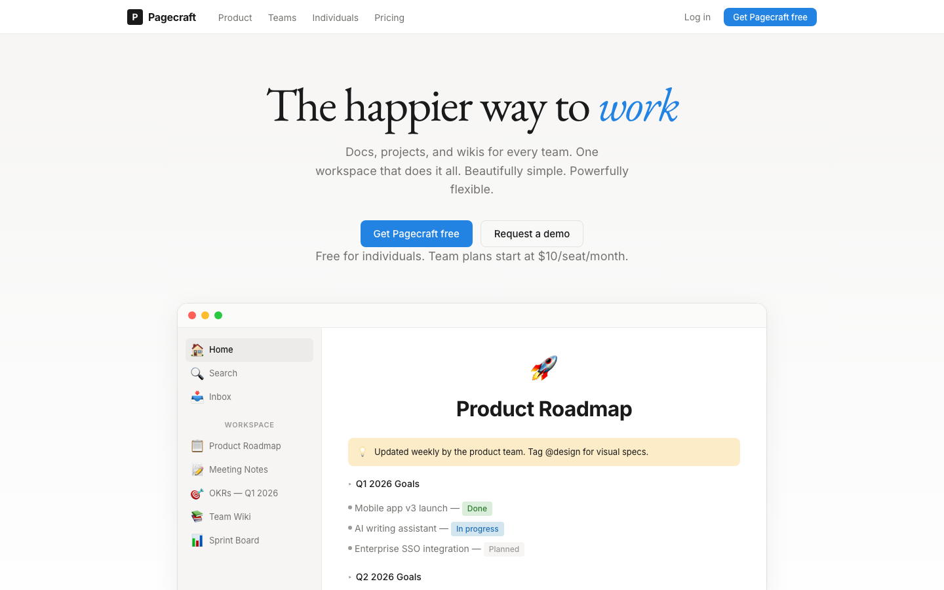Click the Inbox tray icon in sidebar
This screenshot has height=590, width=944.
point(197,397)
